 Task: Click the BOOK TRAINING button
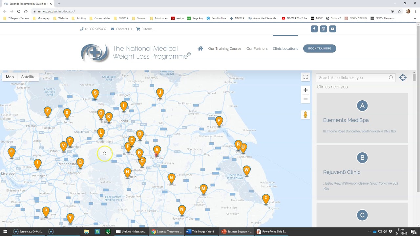320,49
